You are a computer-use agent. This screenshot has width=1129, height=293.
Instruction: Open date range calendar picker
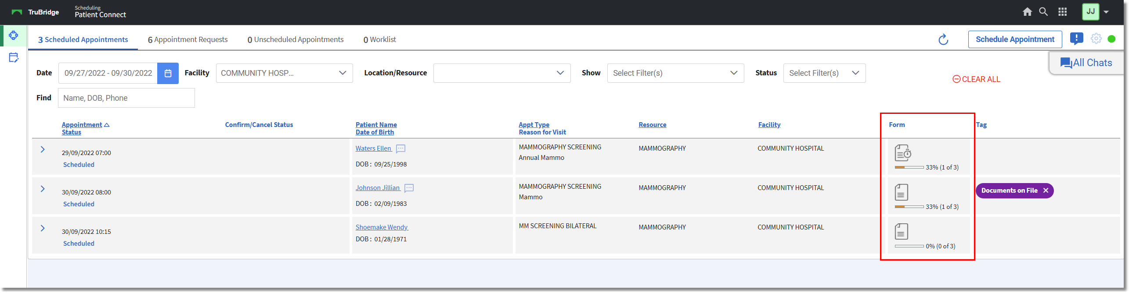tap(168, 73)
